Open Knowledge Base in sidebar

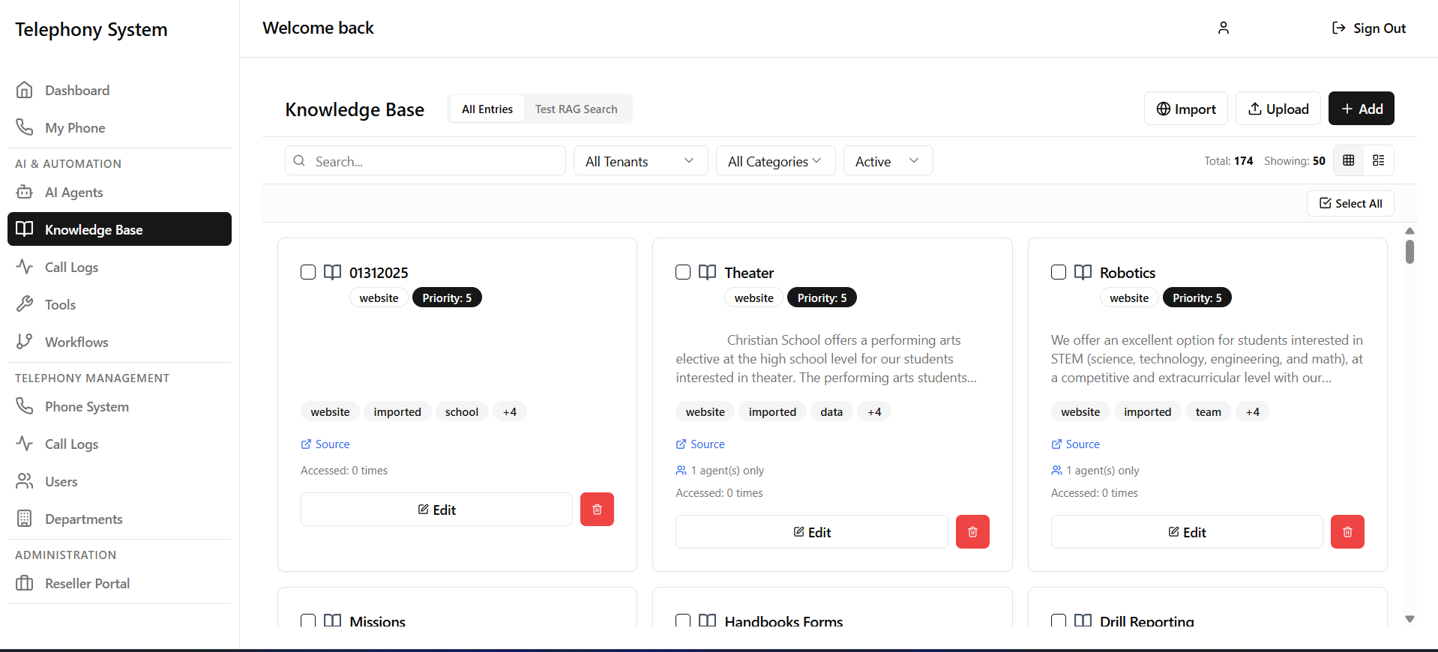119,229
